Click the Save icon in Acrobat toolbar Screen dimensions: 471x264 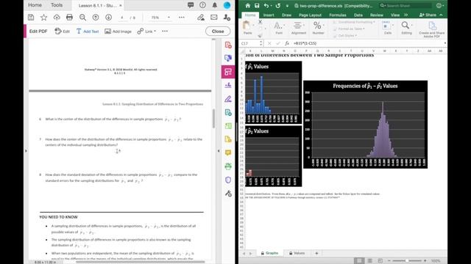click(x=31, y=18)
